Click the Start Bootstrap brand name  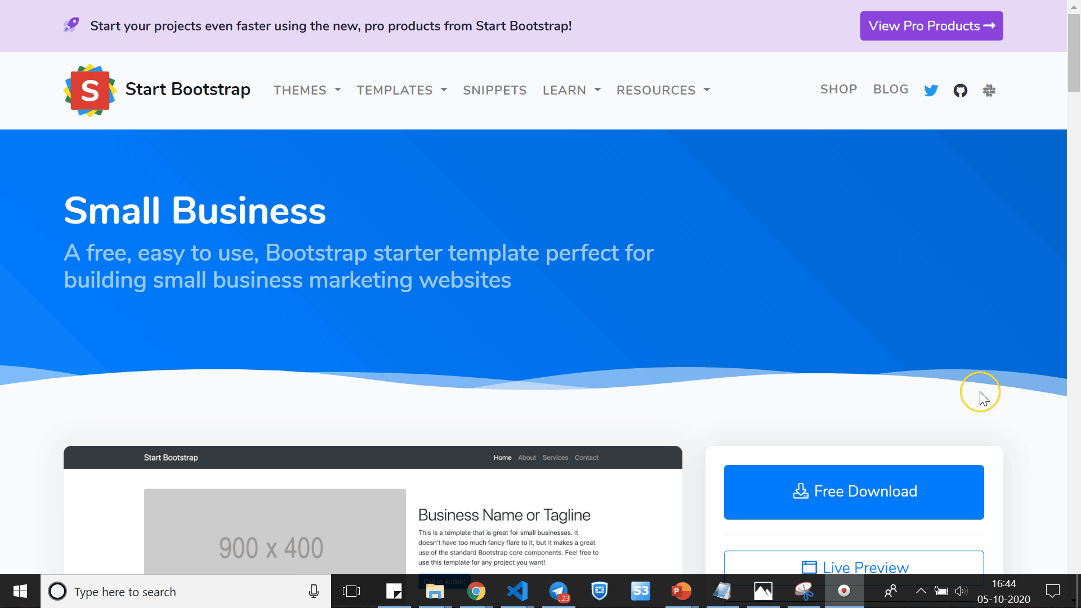[x=188, y=89]
